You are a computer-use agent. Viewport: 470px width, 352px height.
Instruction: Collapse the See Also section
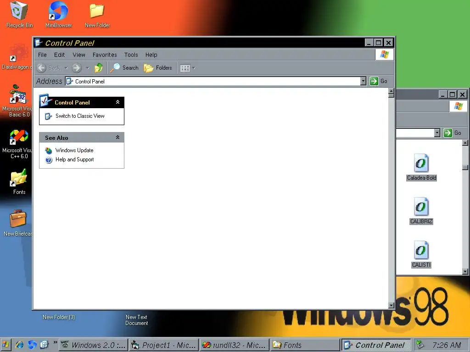118,137
